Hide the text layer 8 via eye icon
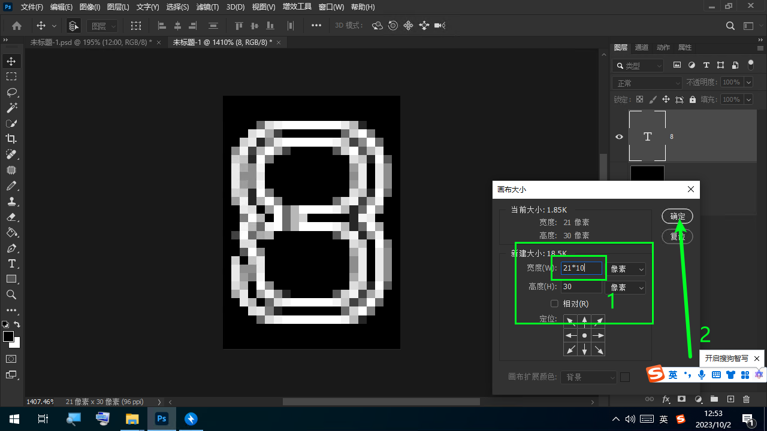Viewport: 767px width, 431px height. tap(620, 136)
